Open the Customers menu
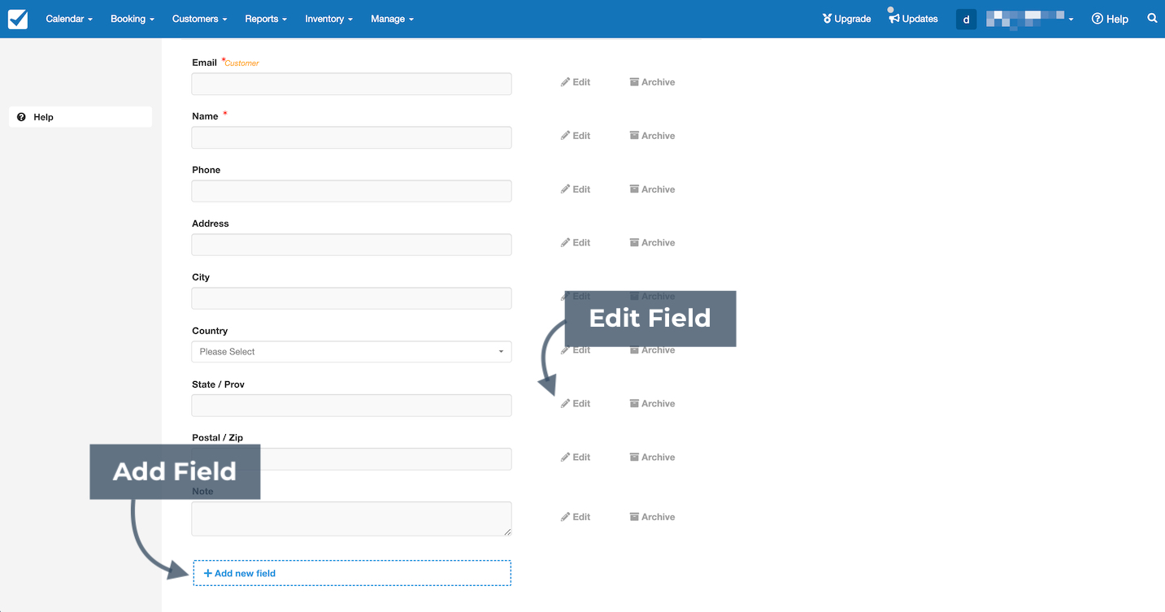The height and width of the screenshot is (612, 1165). click(199, 19)
